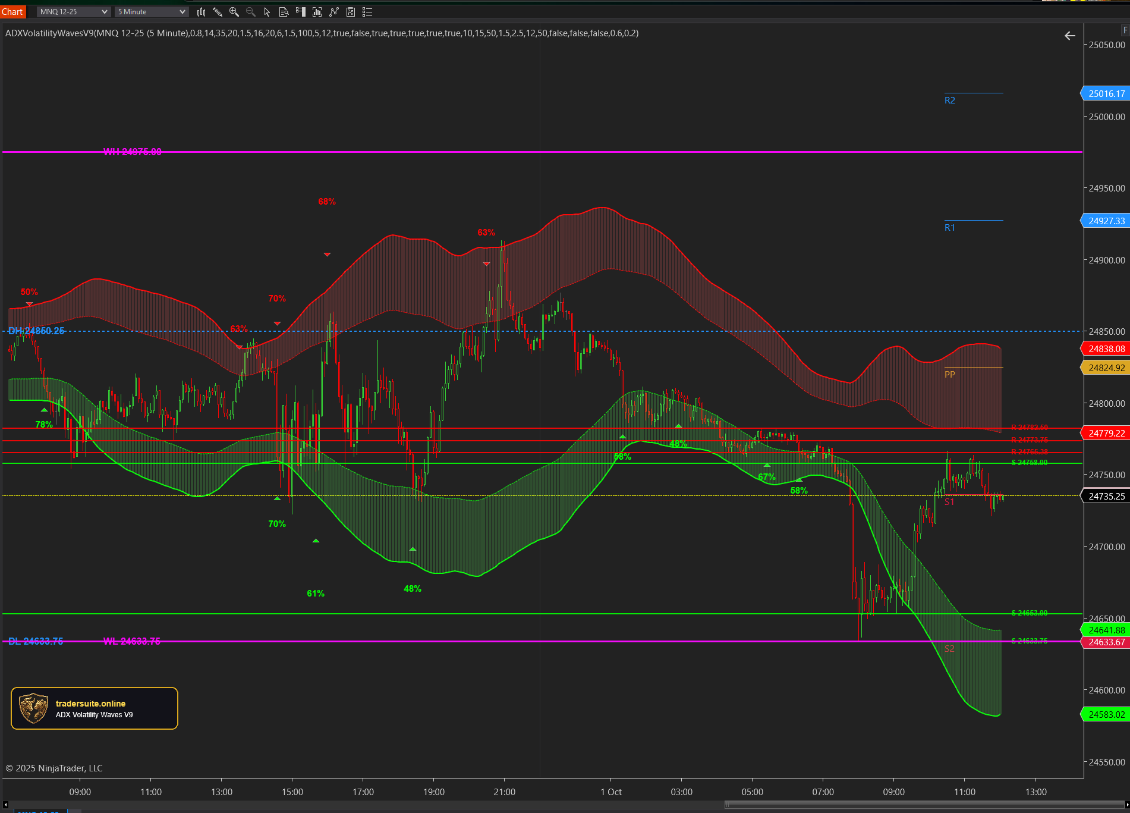Click the 24900.00 price axis label
The height and width of the screenshot is (813, 1130).
point(1107,260)
